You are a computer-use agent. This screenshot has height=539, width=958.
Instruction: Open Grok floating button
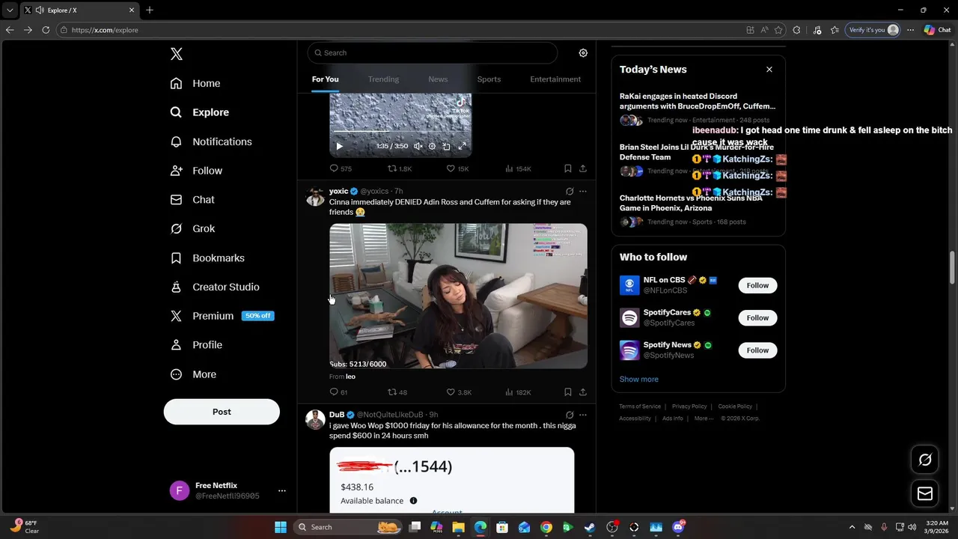[x=925, y=460]
